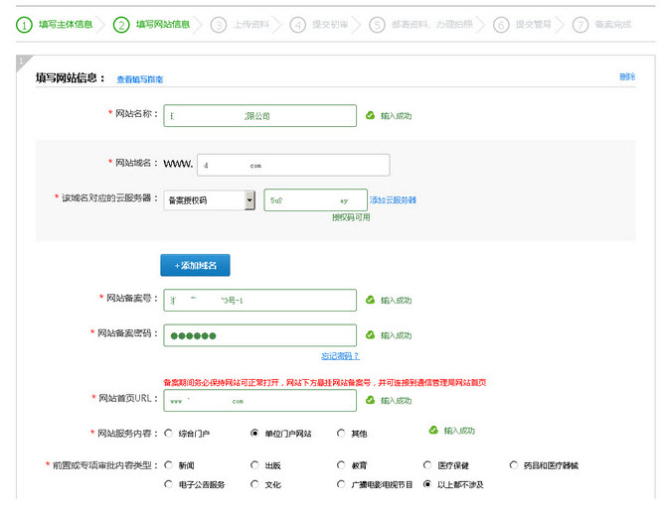This screenshot has width=668, height=510.
Task: Click into the 网站首页URL input field
Action: pos(259,401)
